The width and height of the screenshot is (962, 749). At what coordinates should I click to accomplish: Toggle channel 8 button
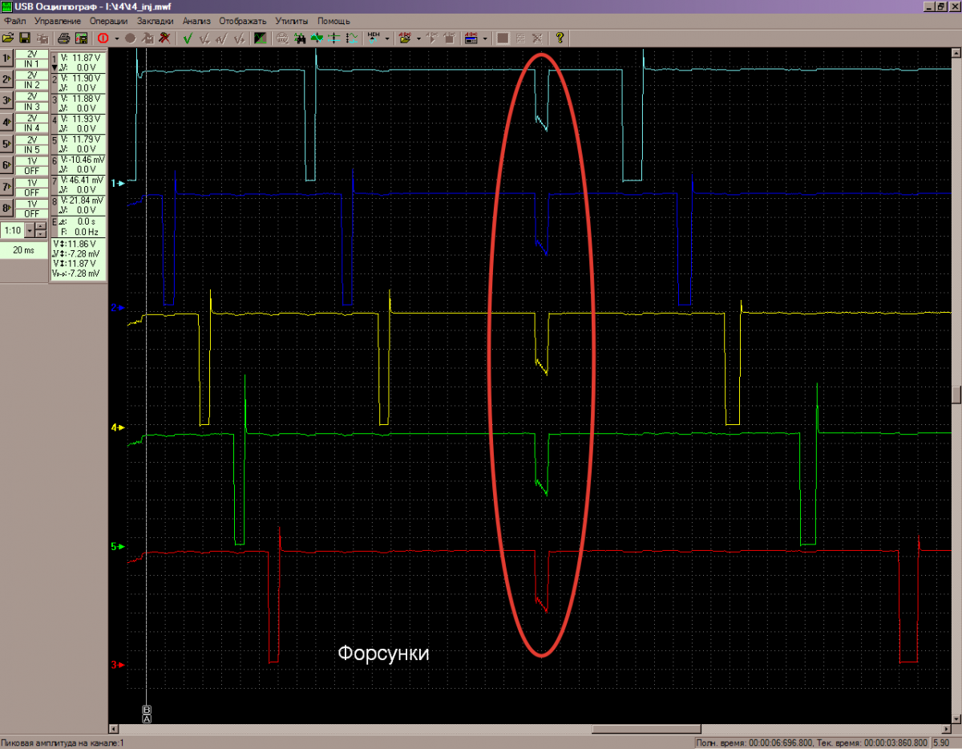coord(6,209)
